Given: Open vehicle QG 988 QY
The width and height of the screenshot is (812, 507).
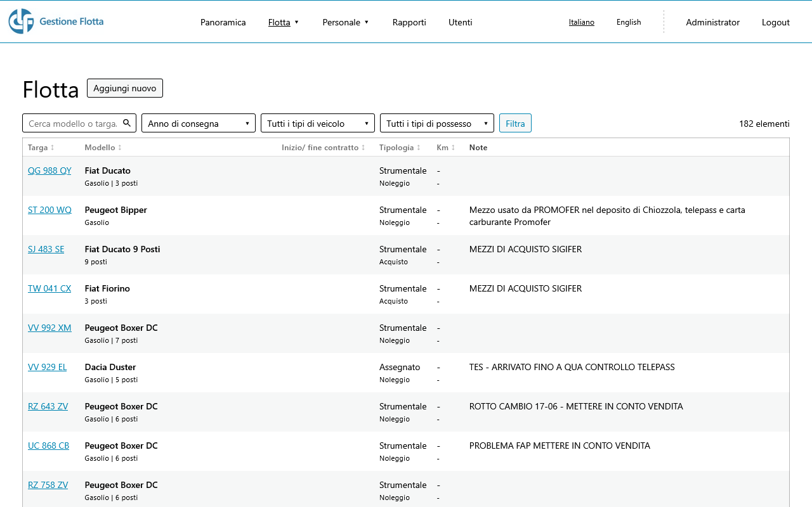Looking at the screenshot, I should pyautogui.click(x=49, y=170).
